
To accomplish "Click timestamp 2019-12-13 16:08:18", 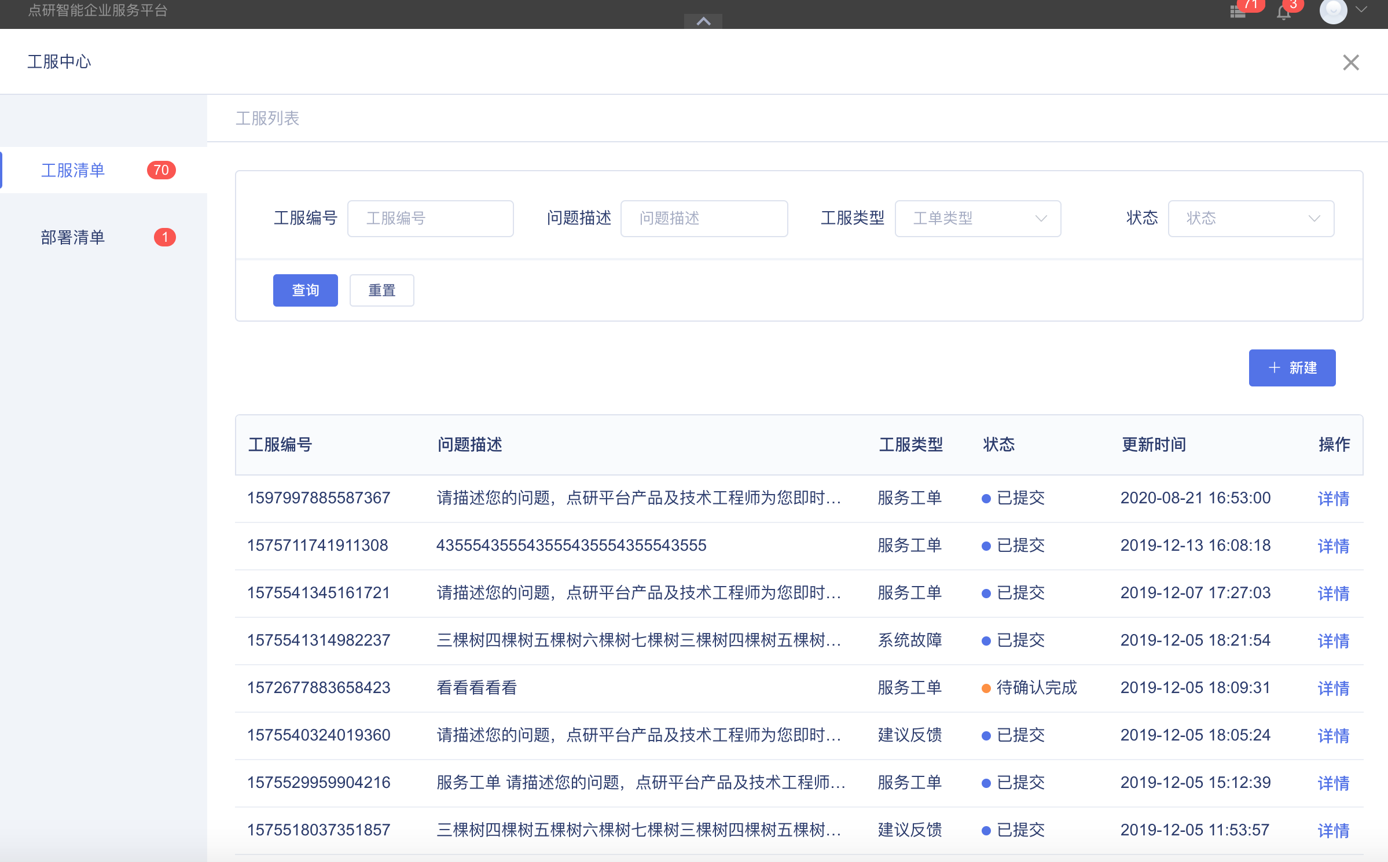I will click(1195, 546).
